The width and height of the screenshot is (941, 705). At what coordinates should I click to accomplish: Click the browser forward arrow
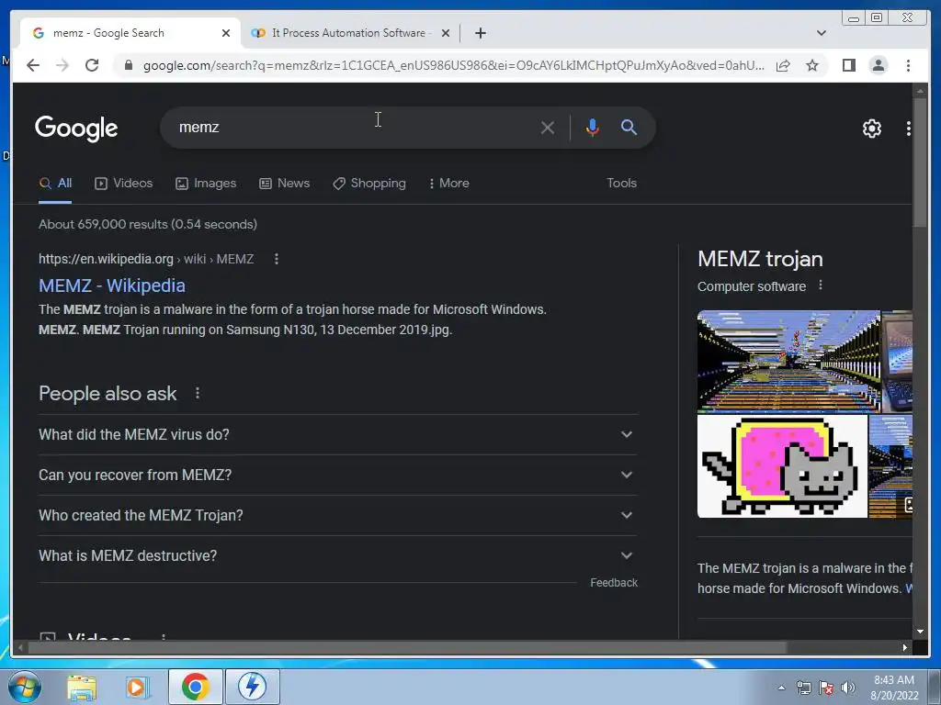click(62, 65)
